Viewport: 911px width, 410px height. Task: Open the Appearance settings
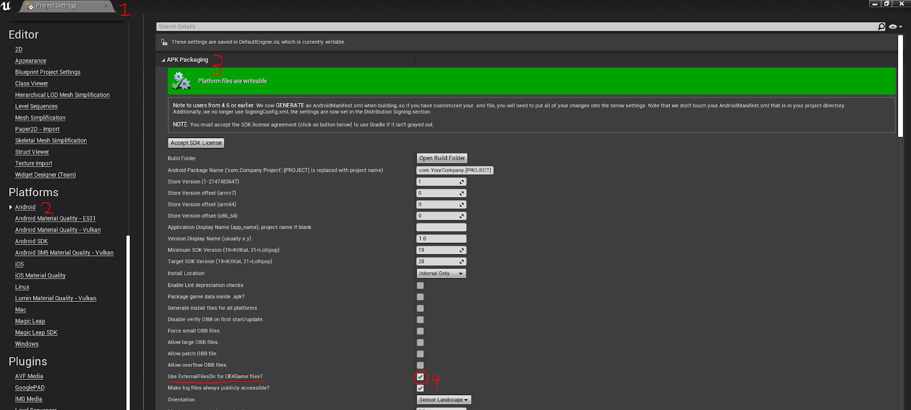(x=31, y=61)
